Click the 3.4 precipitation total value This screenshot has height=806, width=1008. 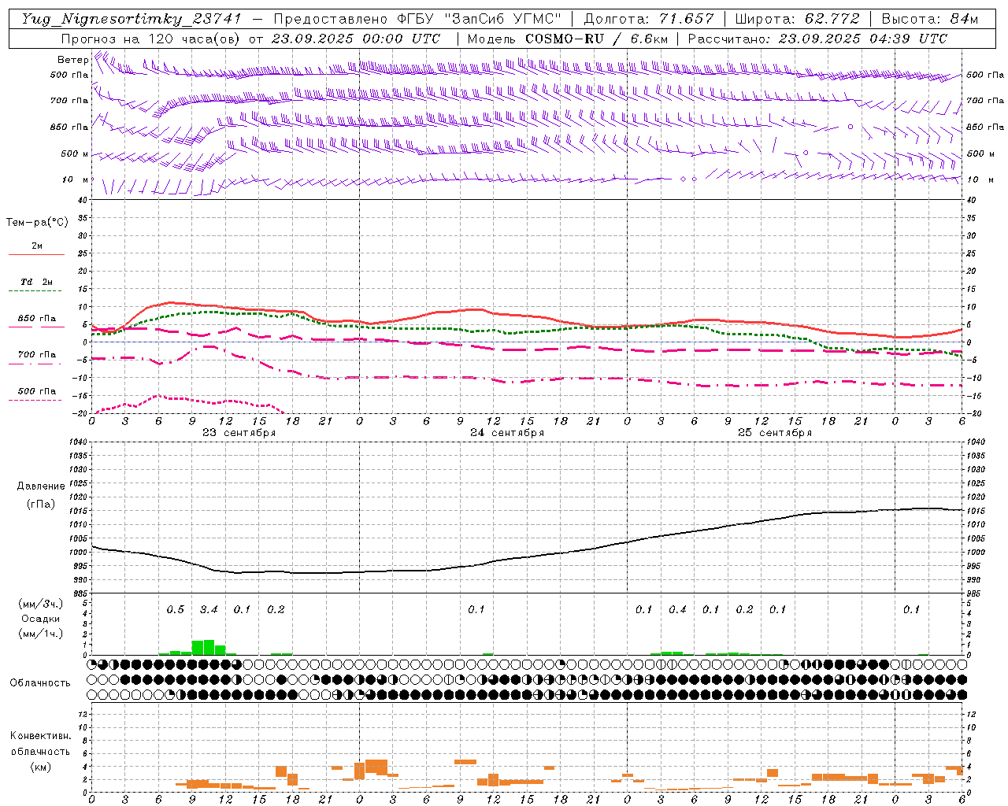(209, 610)
